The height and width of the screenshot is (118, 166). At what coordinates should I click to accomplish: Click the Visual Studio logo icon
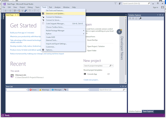click(4, 4)
